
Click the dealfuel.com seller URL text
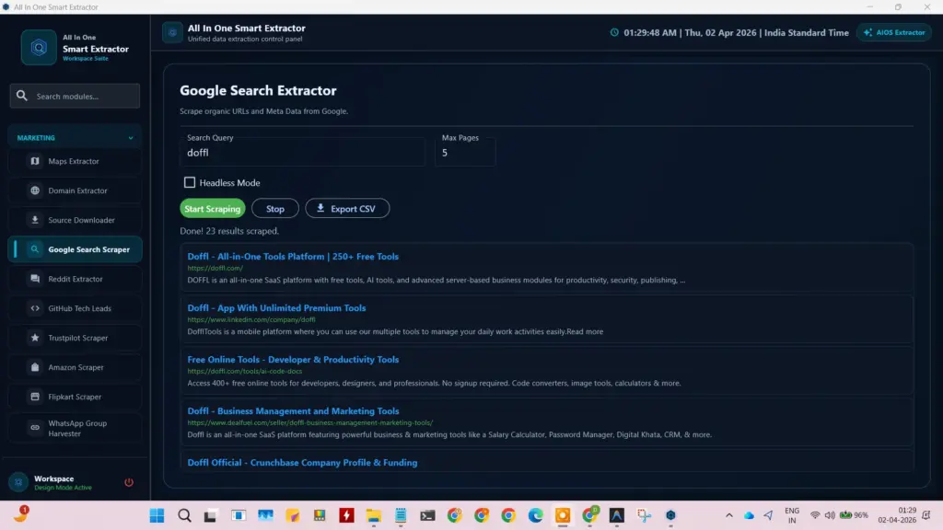tap(309, 423)
